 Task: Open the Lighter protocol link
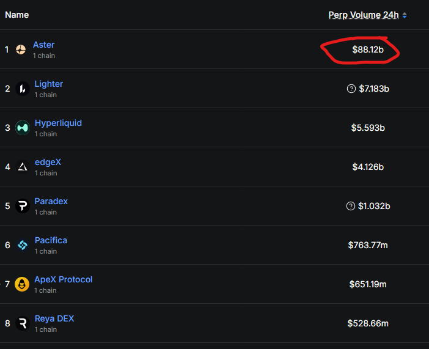tap(48, 84)
